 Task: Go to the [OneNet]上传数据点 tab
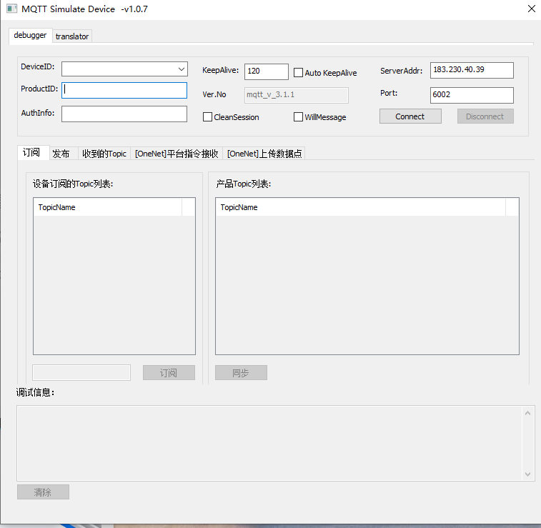264,154
